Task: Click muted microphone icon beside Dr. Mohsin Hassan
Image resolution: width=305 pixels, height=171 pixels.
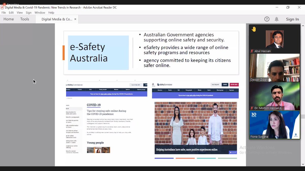Action: pyautogui.click(x=252, y=108)
